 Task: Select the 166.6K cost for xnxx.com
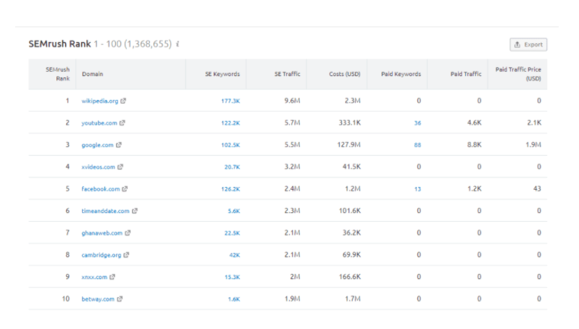point(350,277)
